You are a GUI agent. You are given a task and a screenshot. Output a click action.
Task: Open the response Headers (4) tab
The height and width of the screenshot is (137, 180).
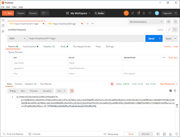coord(31,84)
